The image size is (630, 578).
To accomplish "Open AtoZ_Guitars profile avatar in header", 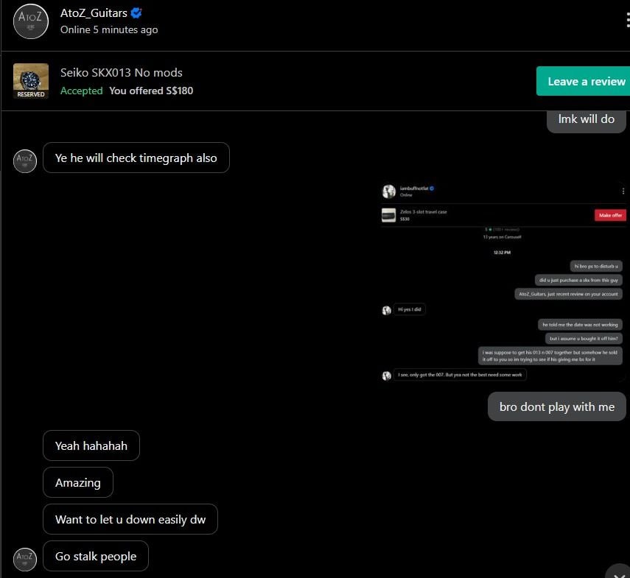I will click(31, 21).
